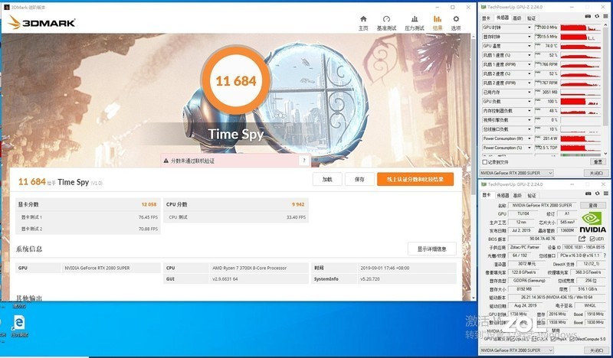The height and width of the screenshot is (358, 613).
Task: Click camera icon in graphics card GPU-Z window
Action: [x=588, y=194]
